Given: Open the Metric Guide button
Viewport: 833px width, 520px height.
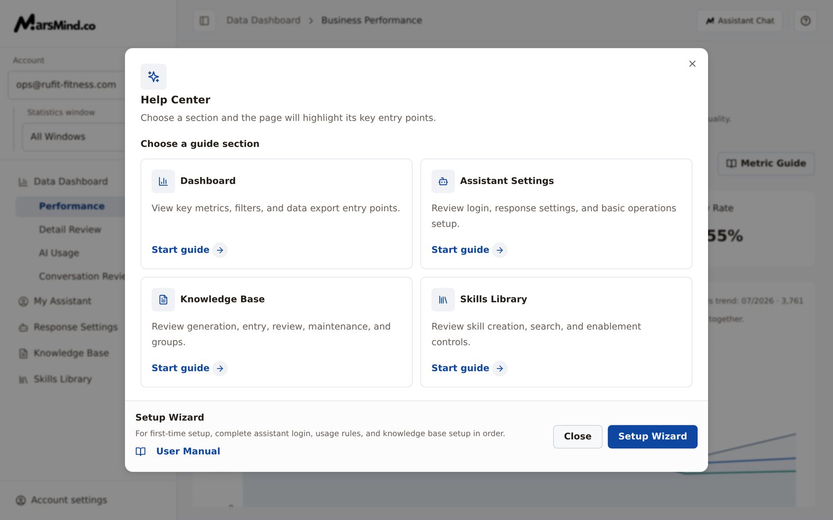Looking at the screenshot, I should [x=766, y=163].
